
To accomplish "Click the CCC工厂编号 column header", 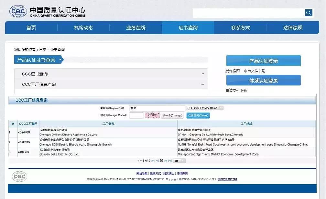I will [28, 124].
